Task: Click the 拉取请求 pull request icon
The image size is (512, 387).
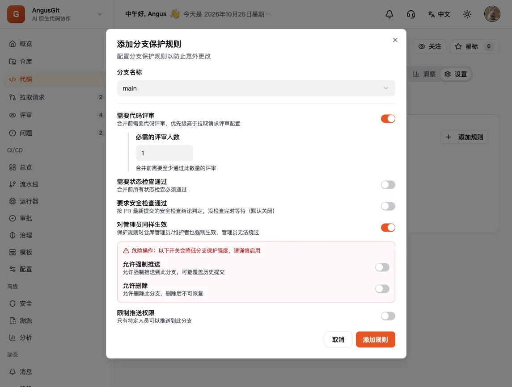Action: tap(13, 97)
